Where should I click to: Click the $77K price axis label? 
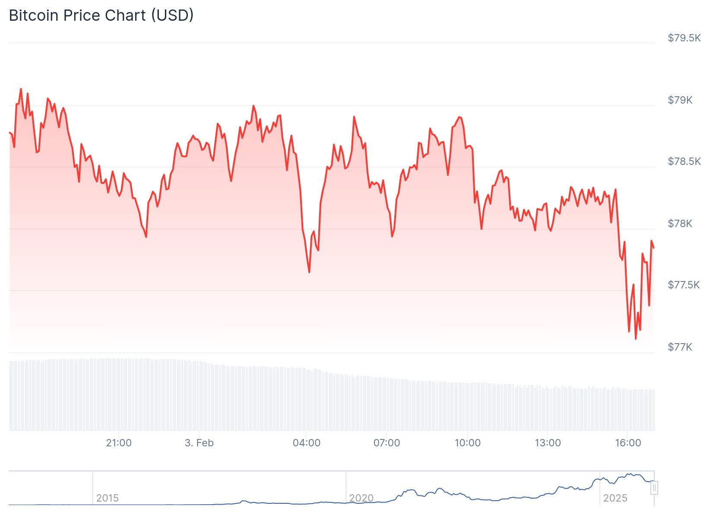[680, 347]
